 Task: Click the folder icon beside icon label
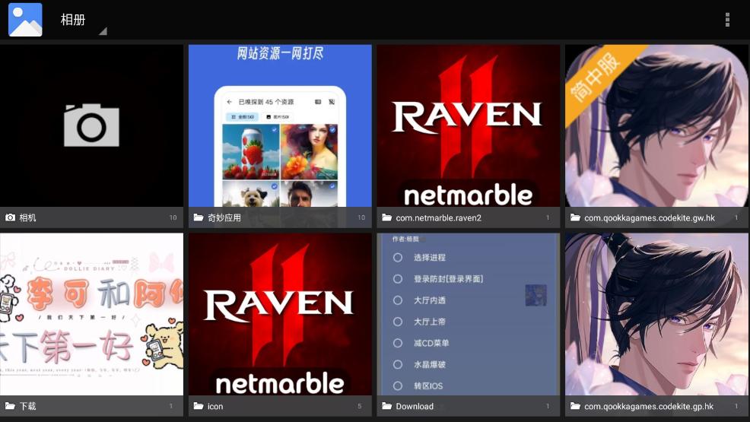199,406
